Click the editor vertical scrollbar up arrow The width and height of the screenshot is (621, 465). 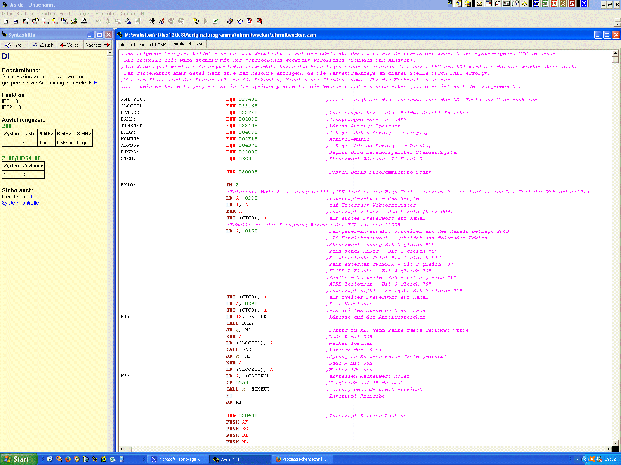tap(615, 53)
